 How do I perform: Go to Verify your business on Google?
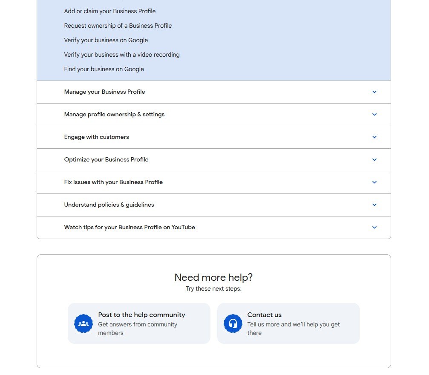pyautogui.click(x=106, y=40)
